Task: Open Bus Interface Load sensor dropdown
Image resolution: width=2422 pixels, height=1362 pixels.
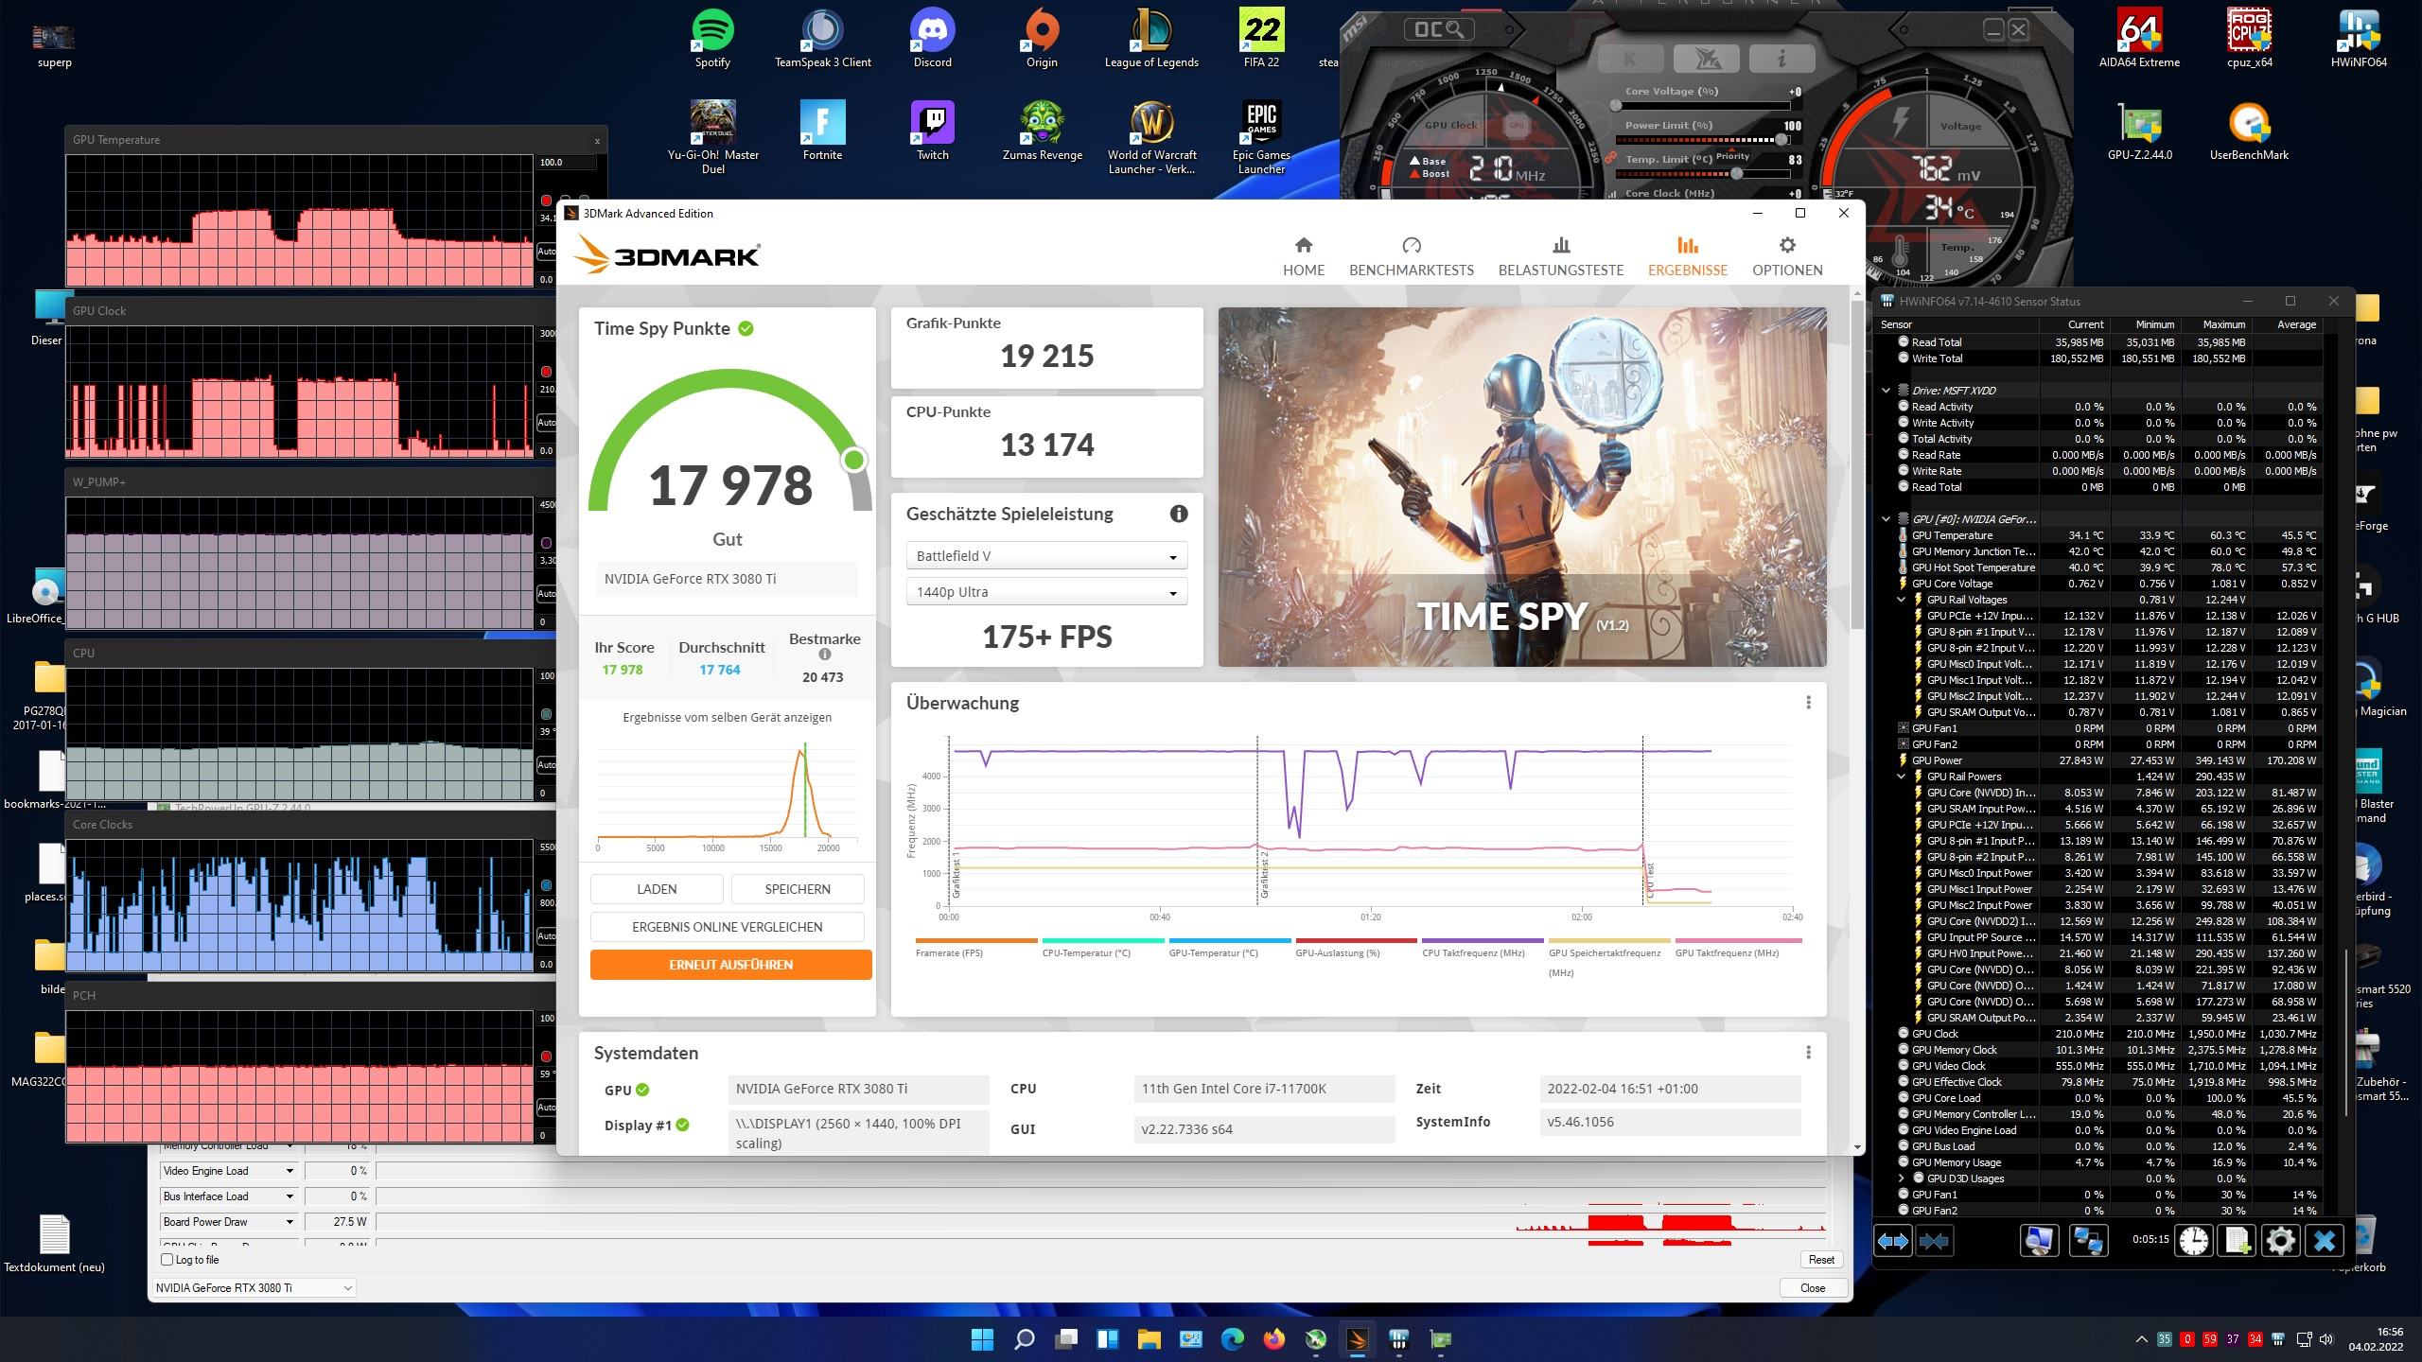Action: [x=229, y=1196]
